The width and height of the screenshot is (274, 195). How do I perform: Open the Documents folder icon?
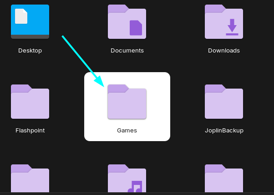pyautogui.click(x=127, y=22)
